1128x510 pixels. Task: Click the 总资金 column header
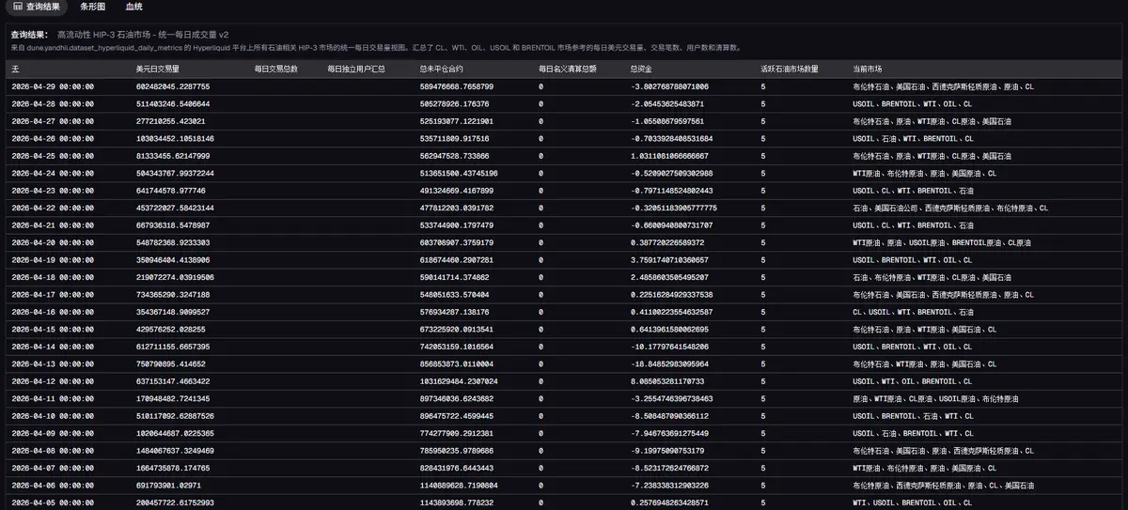640,69
